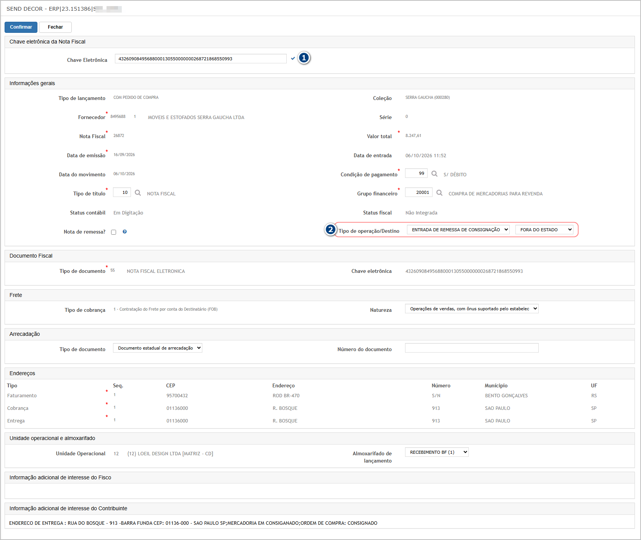
Task: Open search for Condição de pagamento
Action: click(434, 174)
